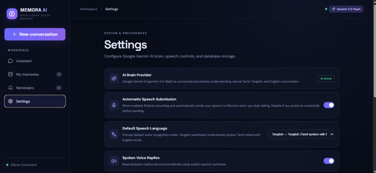The width and height of the screenshot is (376, 173).
Task: Click the Settings gear icon in sidebar
Action: (x=10, y=101)
